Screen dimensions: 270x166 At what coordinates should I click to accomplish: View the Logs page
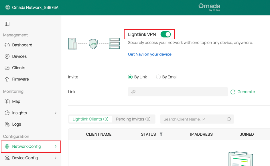click(x=17, y=124)
